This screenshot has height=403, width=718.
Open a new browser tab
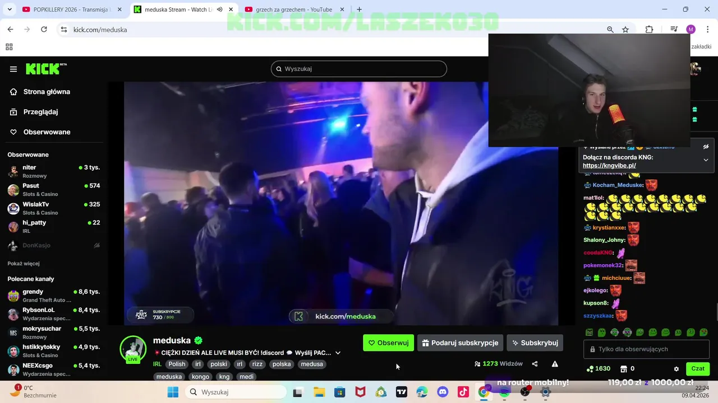coord(359,10)
